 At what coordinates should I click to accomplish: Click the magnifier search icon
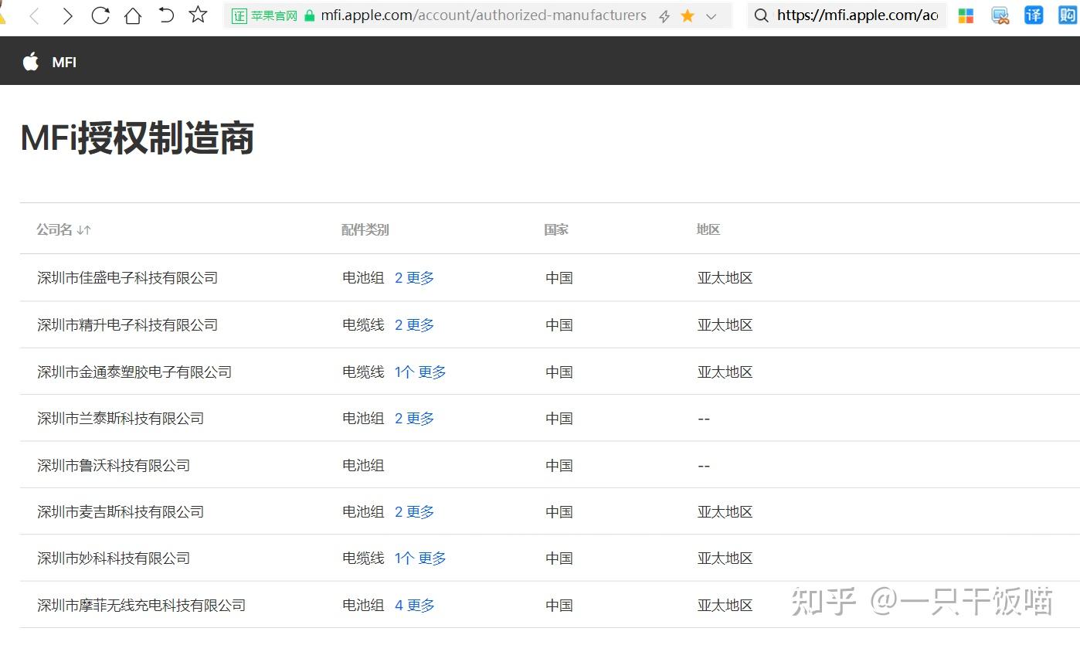[762, 15]
